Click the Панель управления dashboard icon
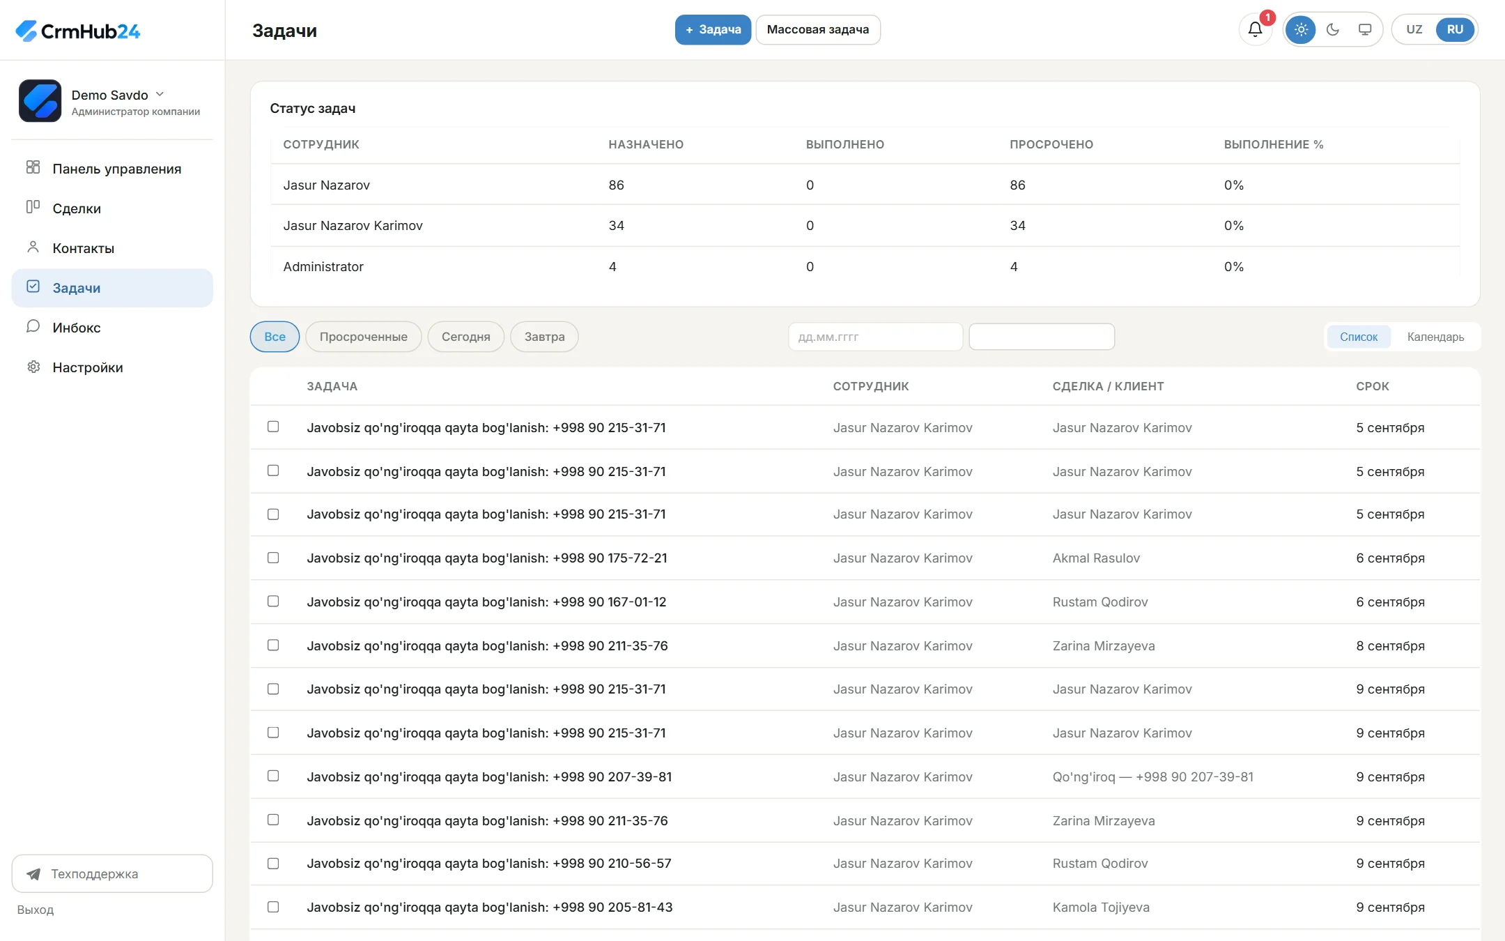The height and width of the screenshot is (941, 1505). 33,167
